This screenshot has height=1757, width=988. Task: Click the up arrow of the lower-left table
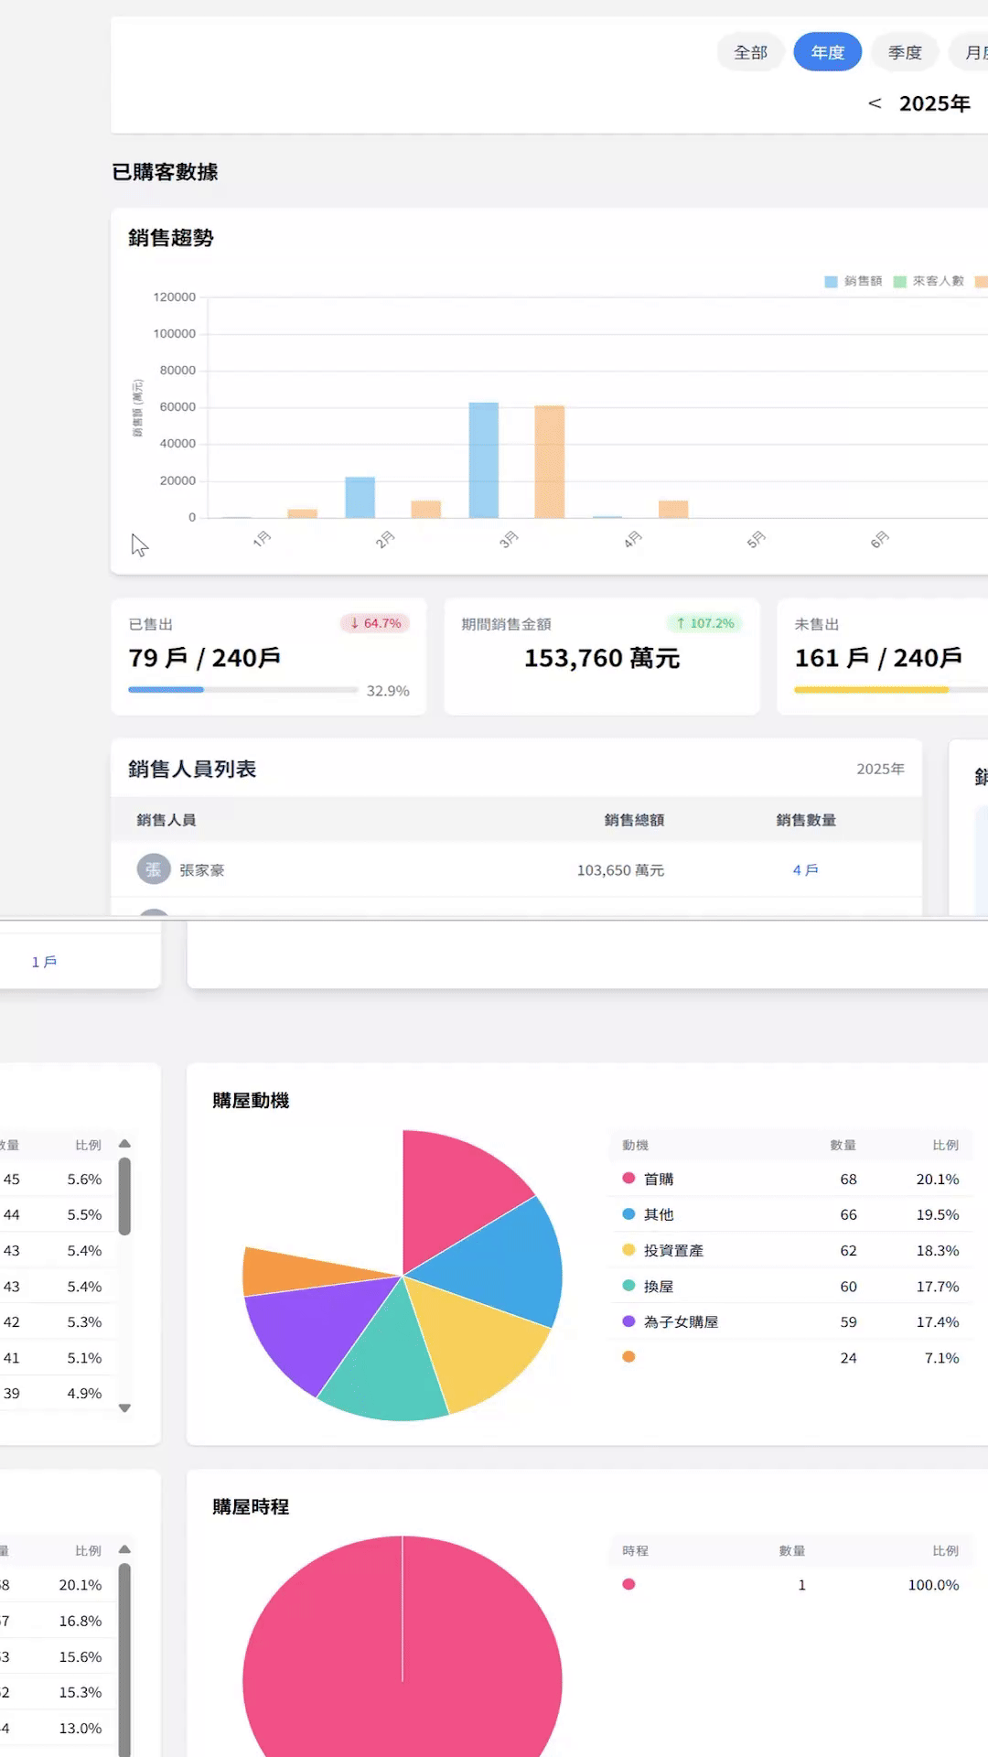[x=124, y=1549]
